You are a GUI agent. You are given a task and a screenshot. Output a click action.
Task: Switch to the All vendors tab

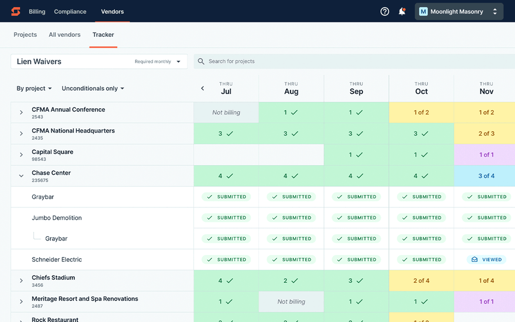tap(64, 34)
